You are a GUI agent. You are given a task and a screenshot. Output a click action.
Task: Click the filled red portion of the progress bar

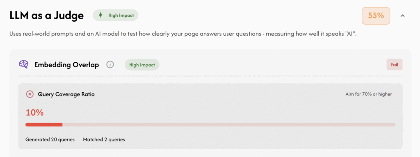44,125
